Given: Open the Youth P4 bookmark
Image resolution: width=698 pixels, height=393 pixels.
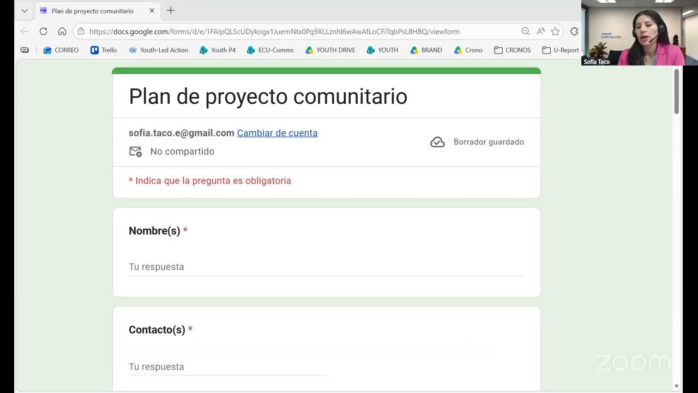Looking at the screenshot, I should [x=218, y=50].
